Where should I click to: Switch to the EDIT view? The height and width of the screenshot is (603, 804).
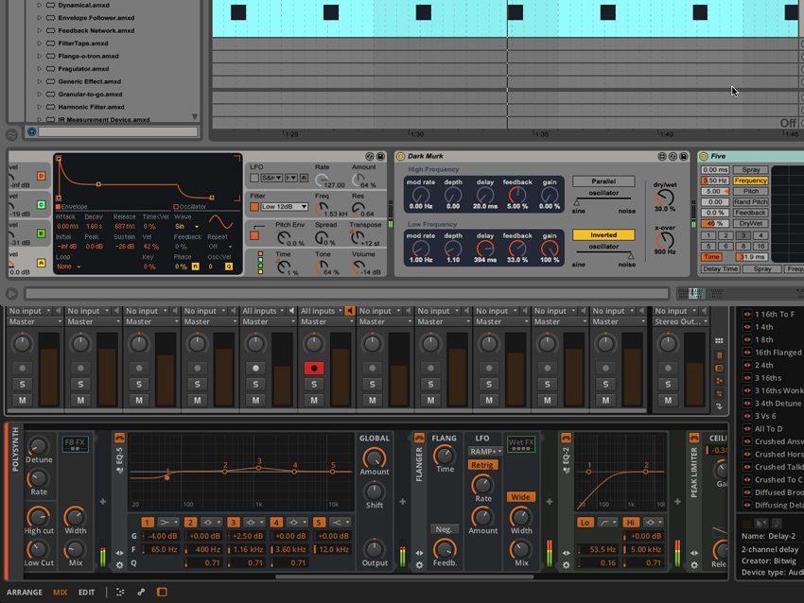(x=87, y=593)
